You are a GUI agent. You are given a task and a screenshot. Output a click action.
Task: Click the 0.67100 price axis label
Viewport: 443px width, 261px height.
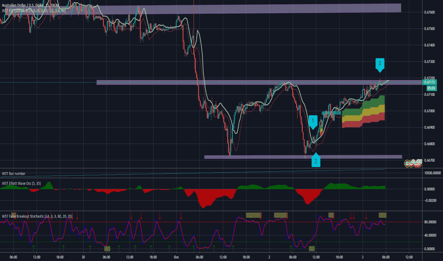(x=429, y=94)
